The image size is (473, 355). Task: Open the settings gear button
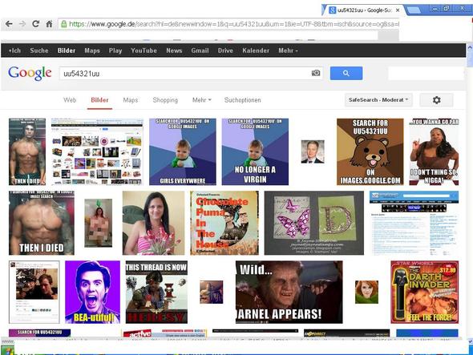(436, 100)
